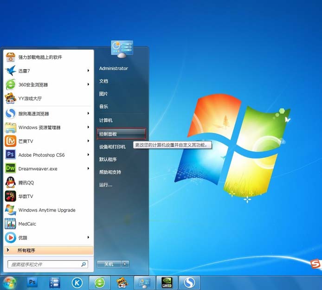Open the 360 browser taskbar icon

pos(100,282)
